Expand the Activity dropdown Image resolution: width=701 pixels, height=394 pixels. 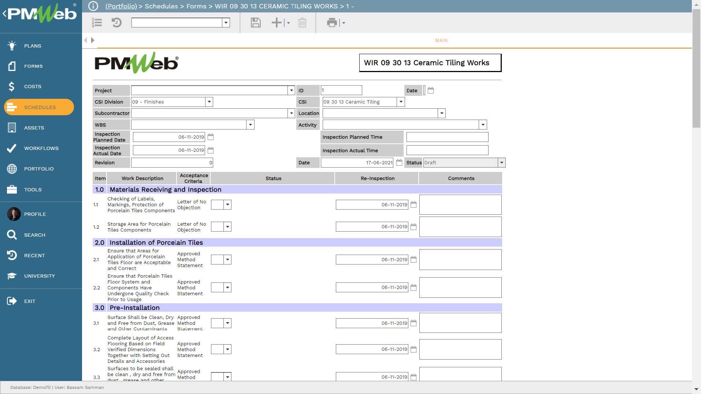[x=483, y=125]
